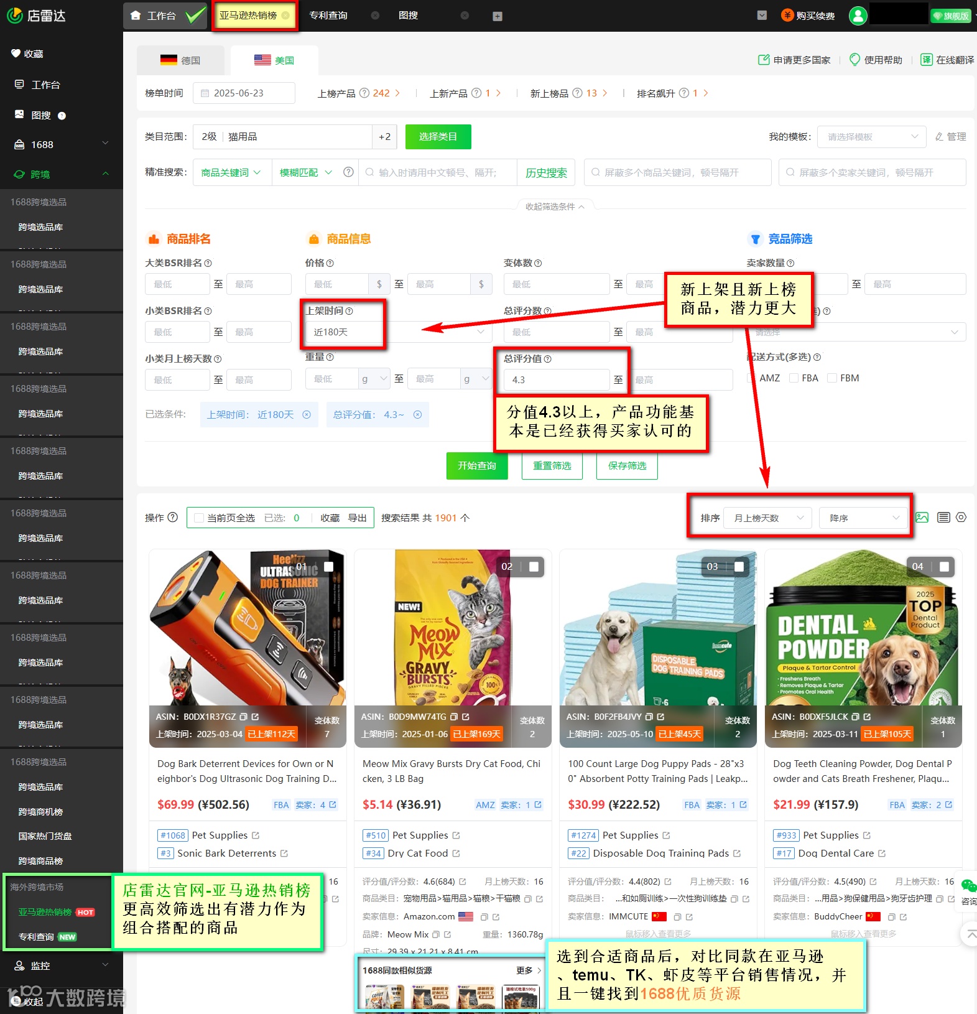Open 在线翻译 tool
This screenshot has width=977, height=1014.
(947, 60)
